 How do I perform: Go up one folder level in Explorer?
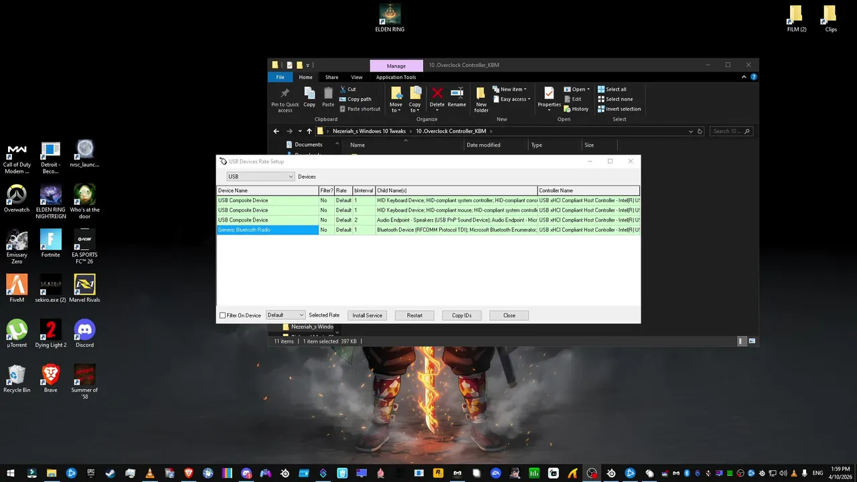[309, 131]
